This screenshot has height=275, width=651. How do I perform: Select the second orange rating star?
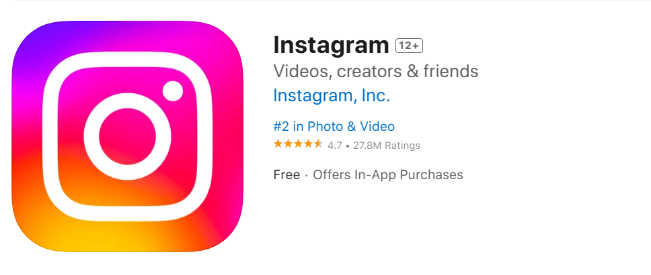pyautogui.click(x=288, y=144)
